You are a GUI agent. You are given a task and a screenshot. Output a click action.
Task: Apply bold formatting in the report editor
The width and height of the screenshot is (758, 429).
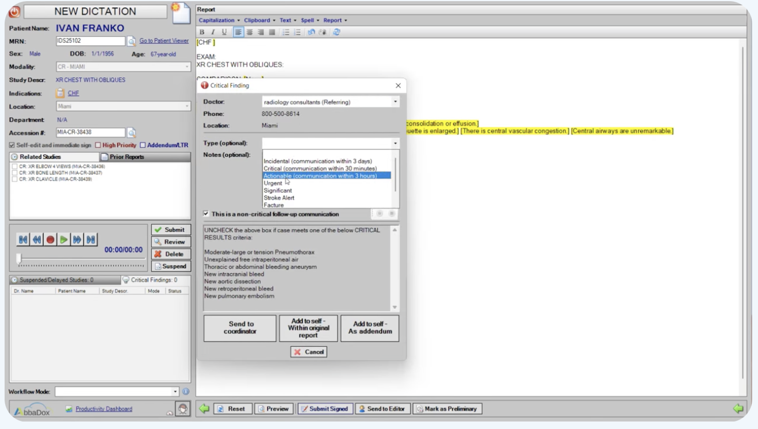[x=202, y=32]
